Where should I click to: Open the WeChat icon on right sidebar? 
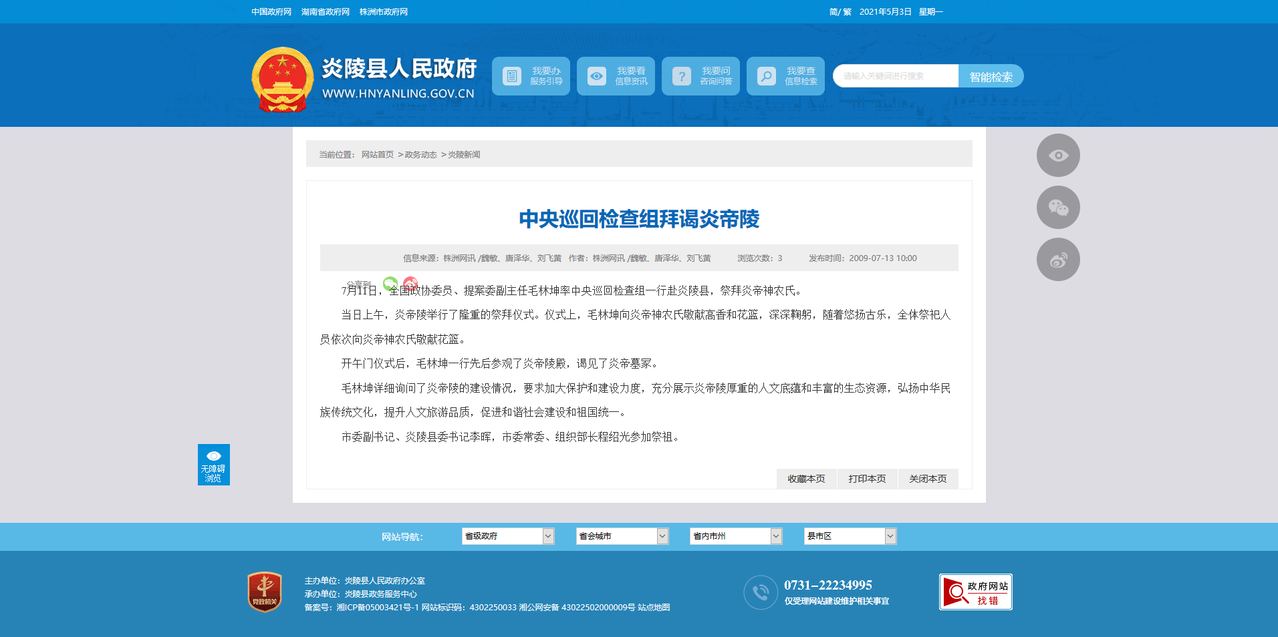click(1057, 208)
